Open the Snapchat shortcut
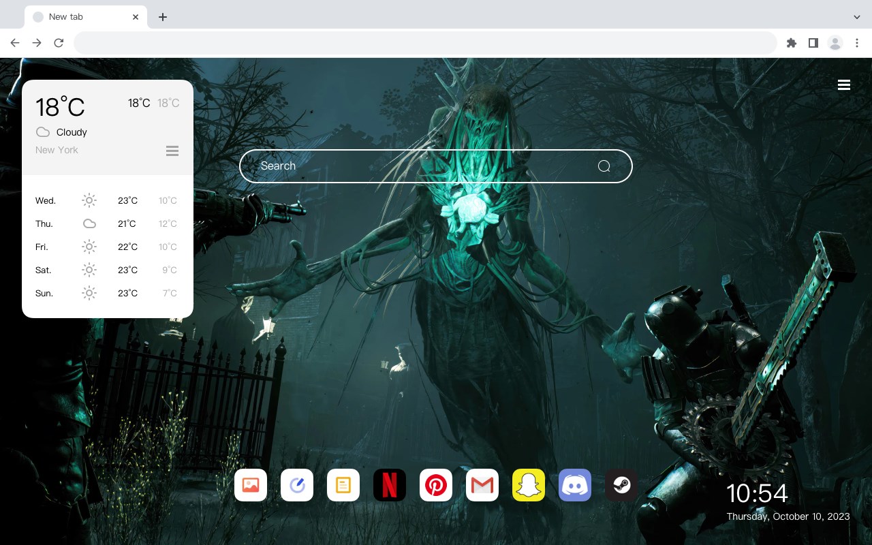Image resolution: width=872 pixels, height=545 pixels. click(x=529, y=485)
